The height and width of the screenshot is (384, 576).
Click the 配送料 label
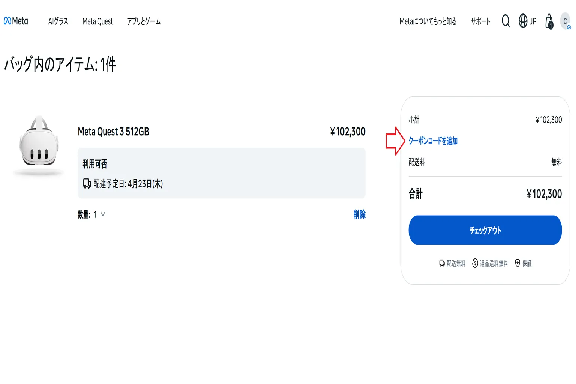417,162
